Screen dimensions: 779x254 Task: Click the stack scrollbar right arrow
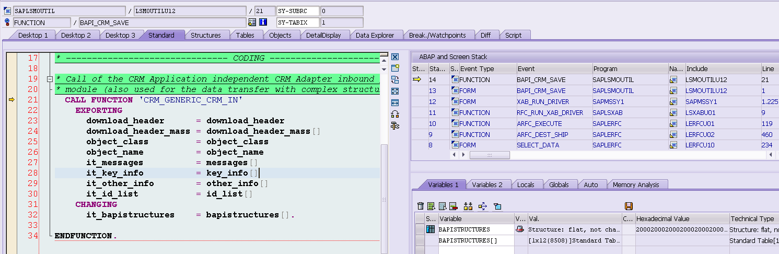click(463, 155)
